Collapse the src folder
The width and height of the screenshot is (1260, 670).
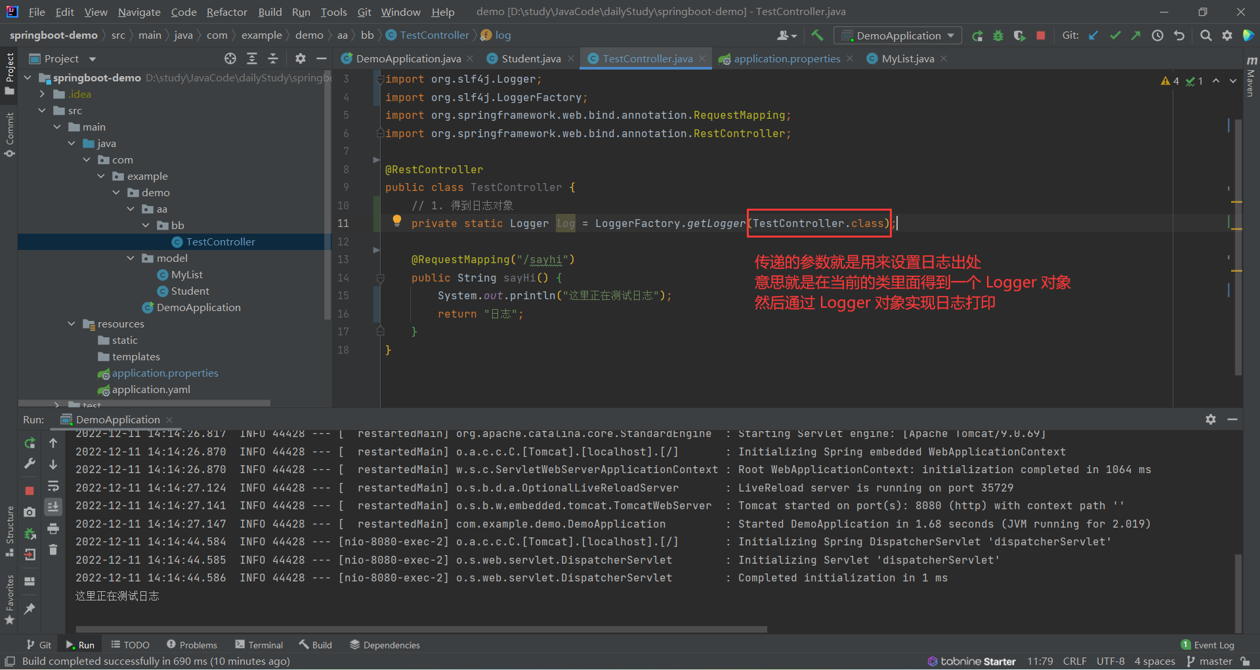42,110
